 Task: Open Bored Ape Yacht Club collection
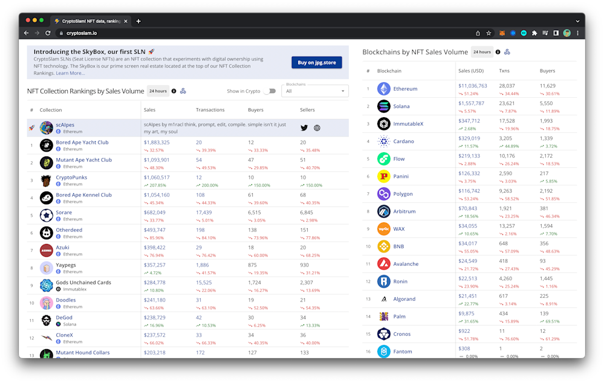pos(82,142)
